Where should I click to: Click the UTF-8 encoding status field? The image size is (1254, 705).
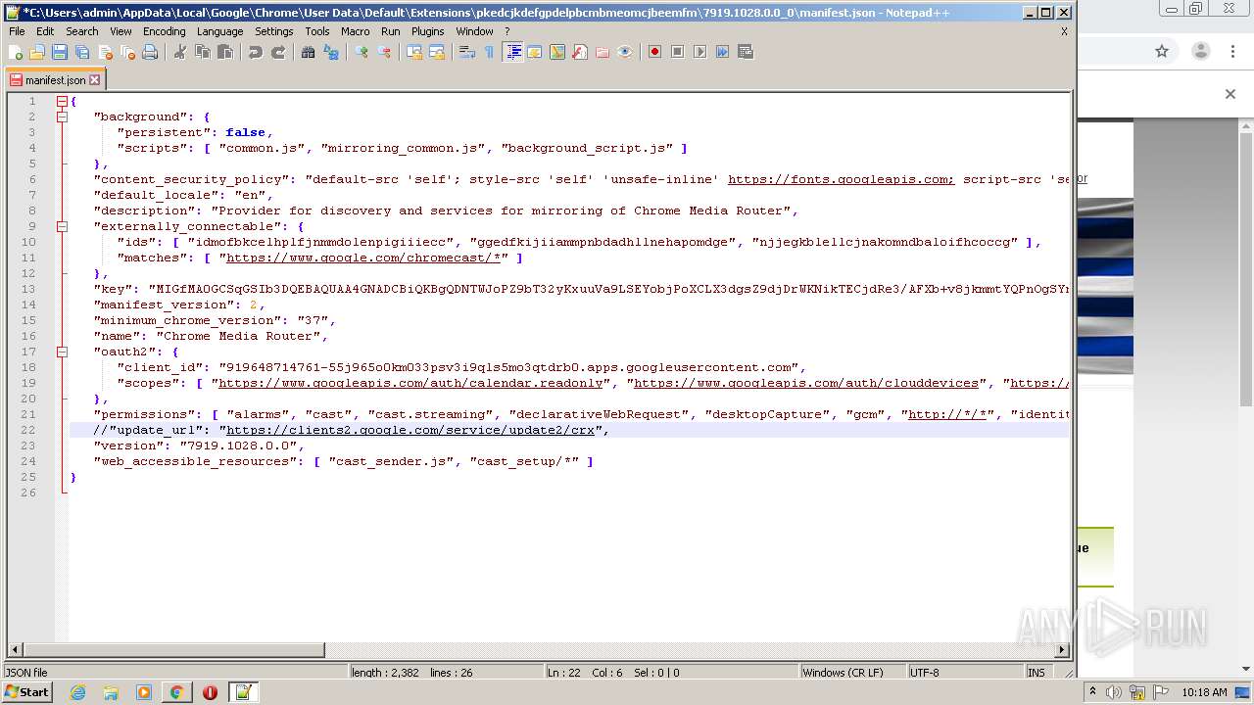click(x=965, y=673)
